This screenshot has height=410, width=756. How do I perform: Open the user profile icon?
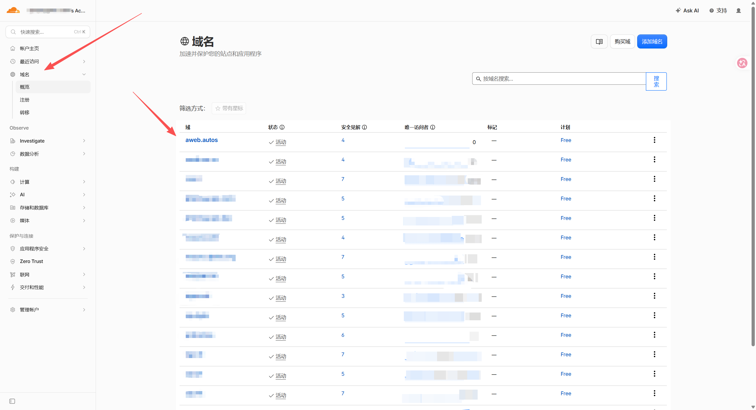click(739, 11)
